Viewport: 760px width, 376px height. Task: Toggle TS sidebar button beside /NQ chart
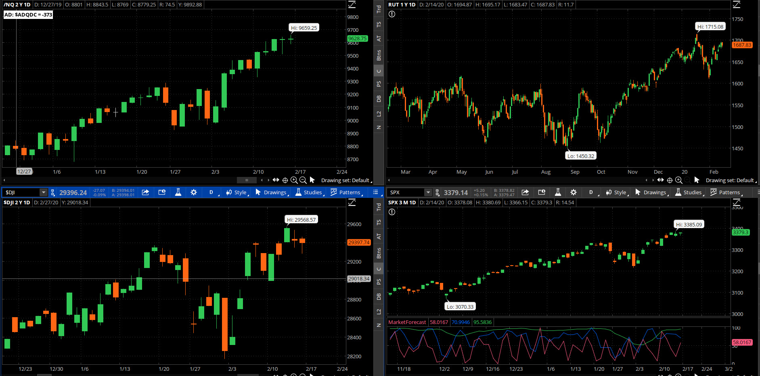tap(379, 25)
